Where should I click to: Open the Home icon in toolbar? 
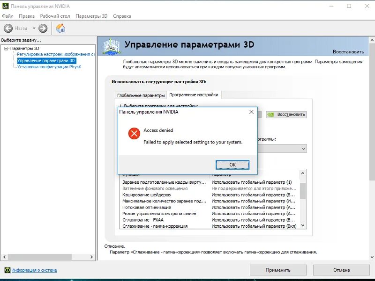click(x=60, y=28)
